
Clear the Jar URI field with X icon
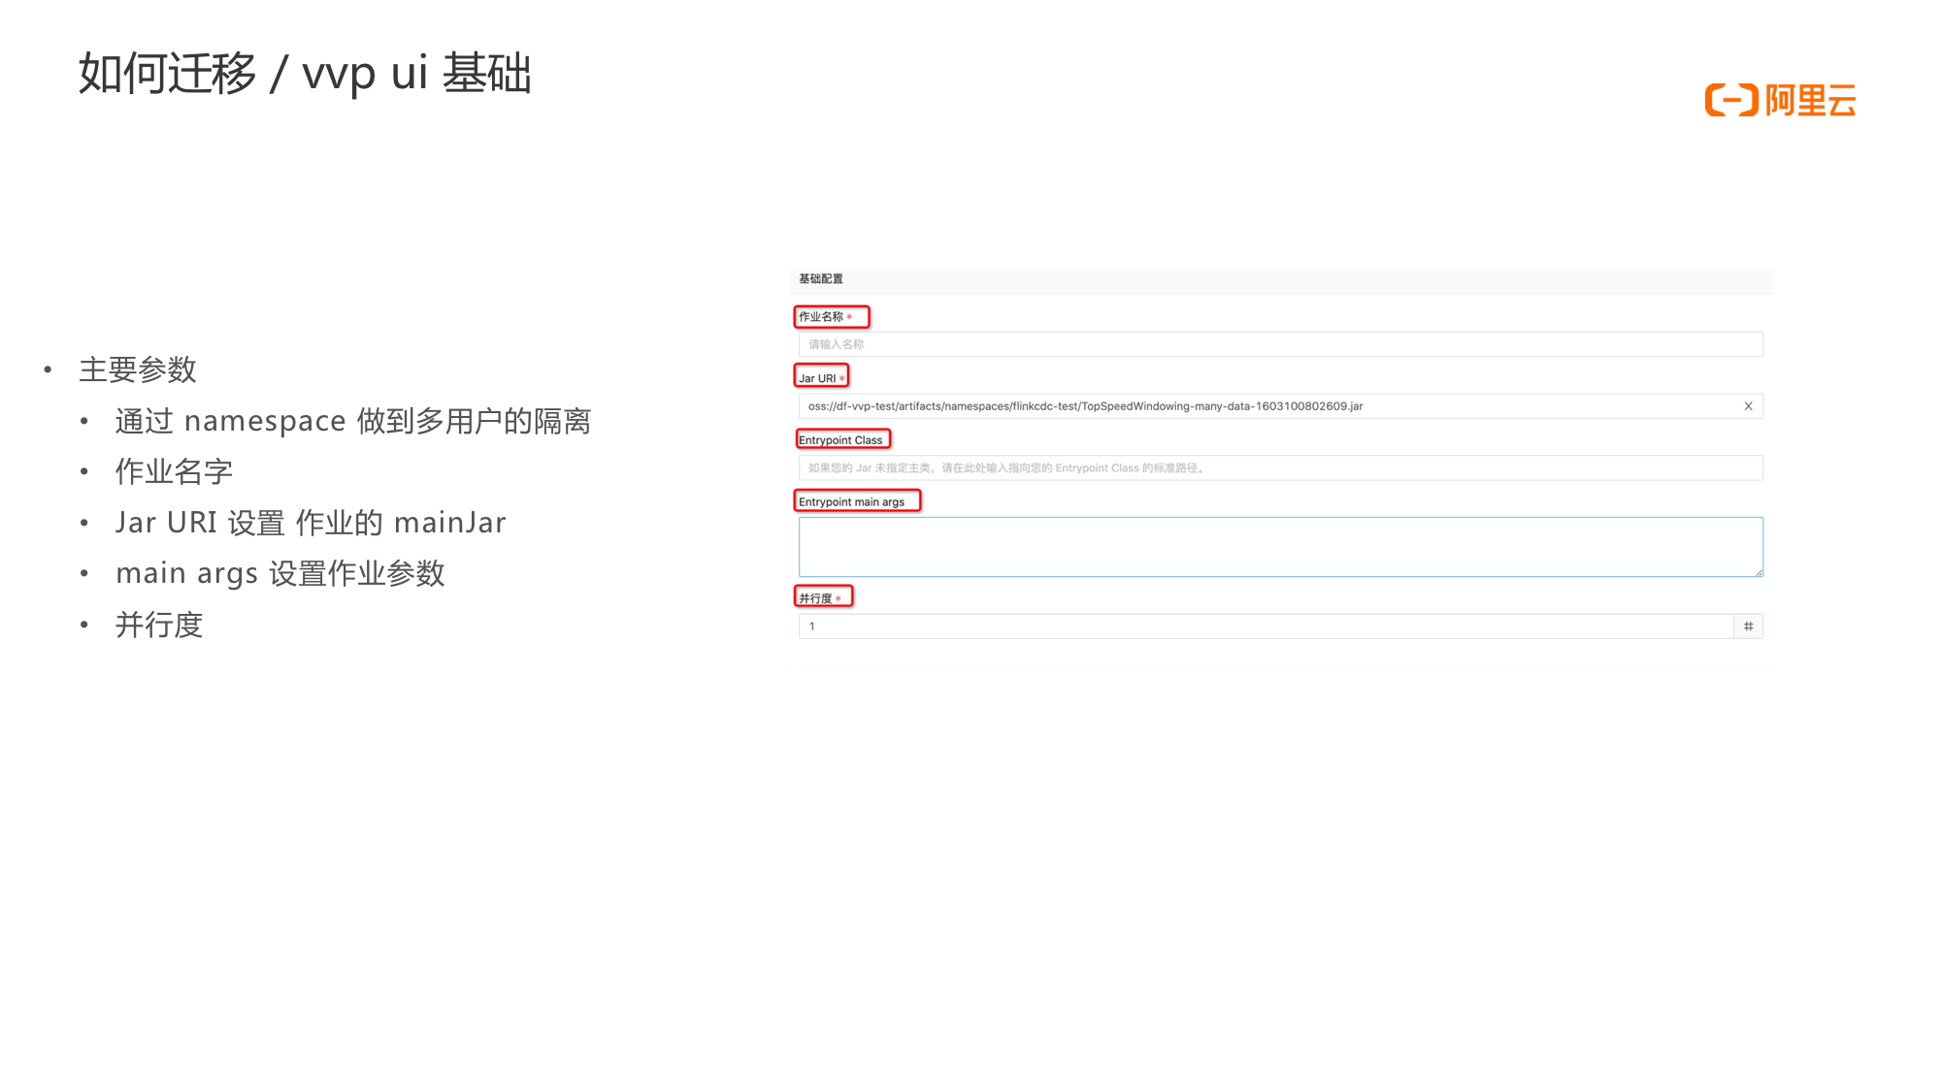[x=1748, y=406]
